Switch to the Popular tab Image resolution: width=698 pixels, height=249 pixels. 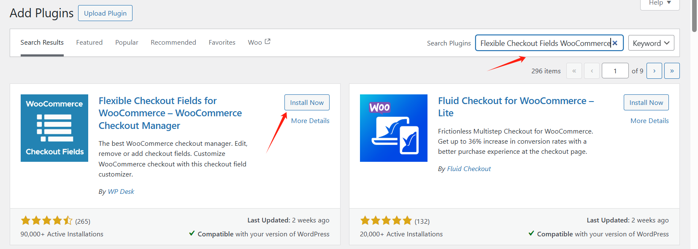coord(127,42)
